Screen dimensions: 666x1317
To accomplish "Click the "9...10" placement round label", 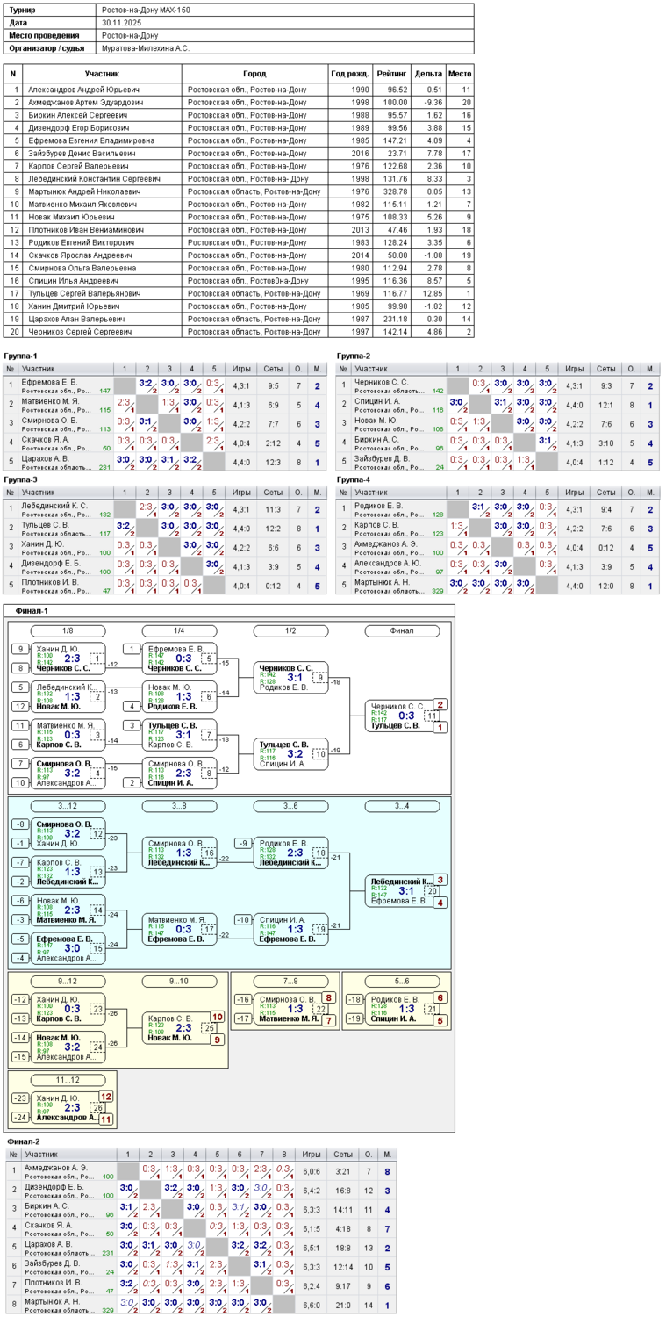I will click(179, 982).
